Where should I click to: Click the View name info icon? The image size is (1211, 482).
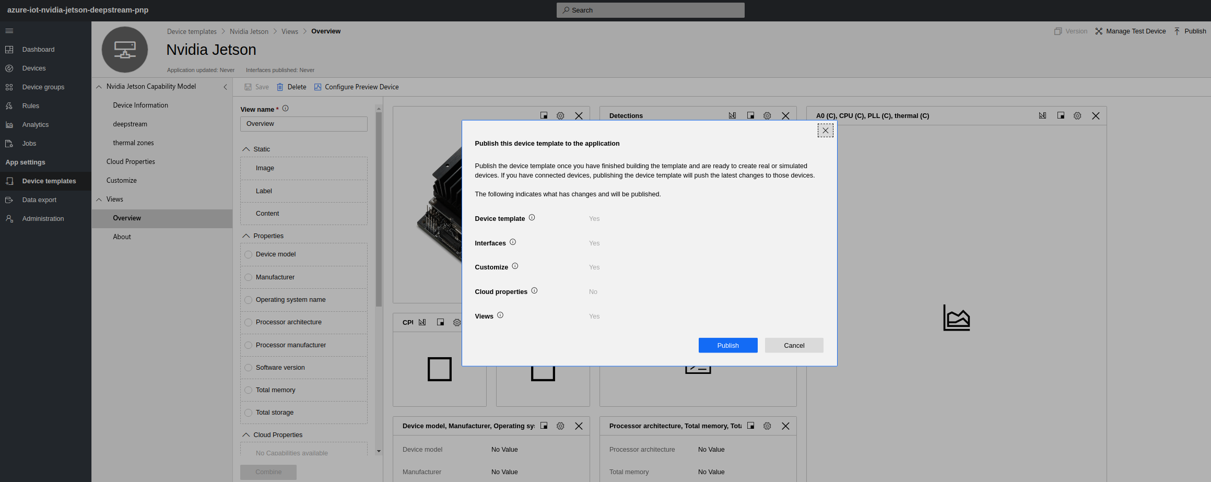tap(285, 109)
